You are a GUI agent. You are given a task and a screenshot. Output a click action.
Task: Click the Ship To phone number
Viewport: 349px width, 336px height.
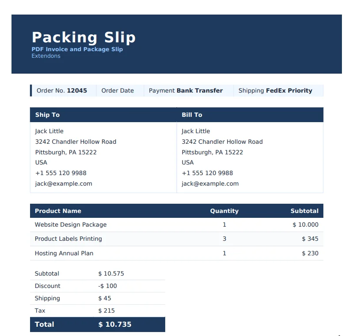pyautogui.click(x=61, y=173)
